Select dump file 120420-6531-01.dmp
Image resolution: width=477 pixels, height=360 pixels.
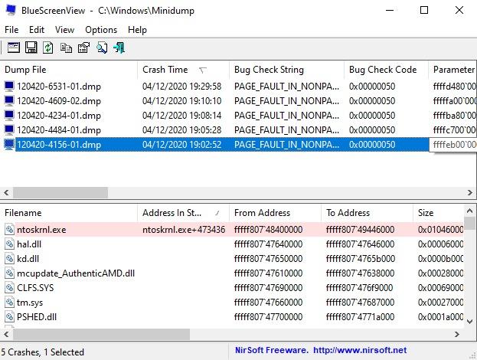[59, 87]
